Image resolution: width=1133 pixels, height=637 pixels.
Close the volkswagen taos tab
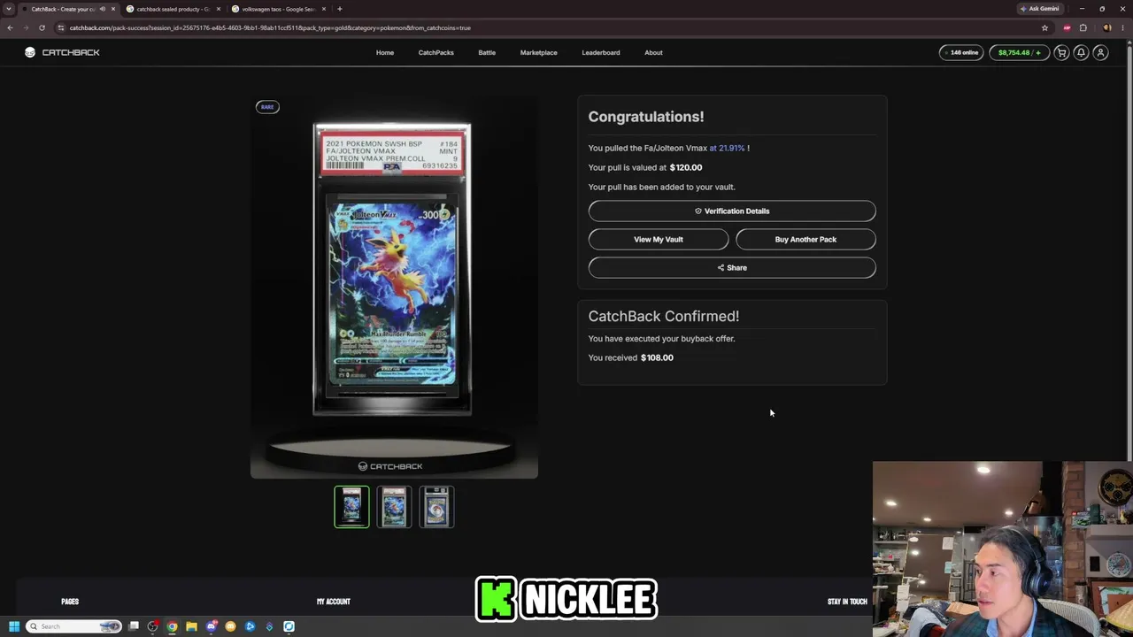pyautogui.click(x=324, y=9)
